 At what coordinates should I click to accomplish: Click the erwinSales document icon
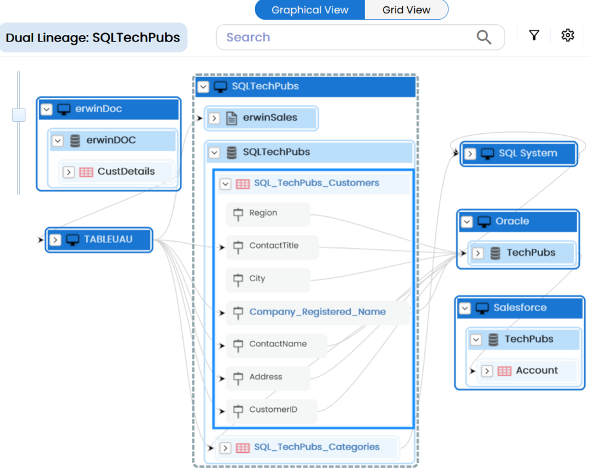(x=231, y=118)
